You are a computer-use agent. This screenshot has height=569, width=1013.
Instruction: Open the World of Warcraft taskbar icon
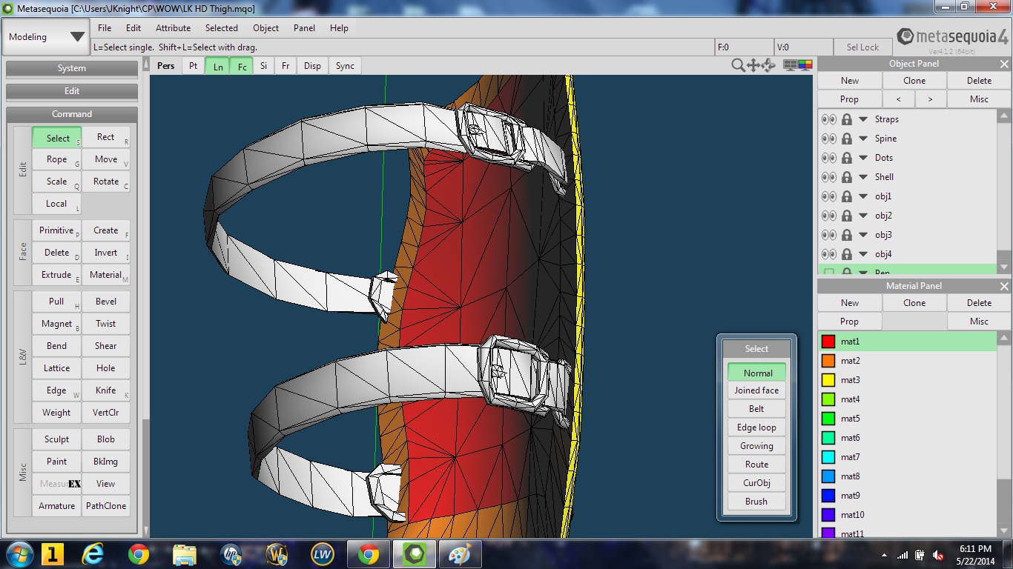[x=277, y=553]
